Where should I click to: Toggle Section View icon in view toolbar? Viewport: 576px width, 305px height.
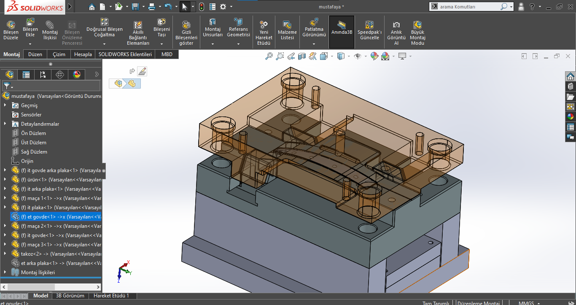point(302,56)
